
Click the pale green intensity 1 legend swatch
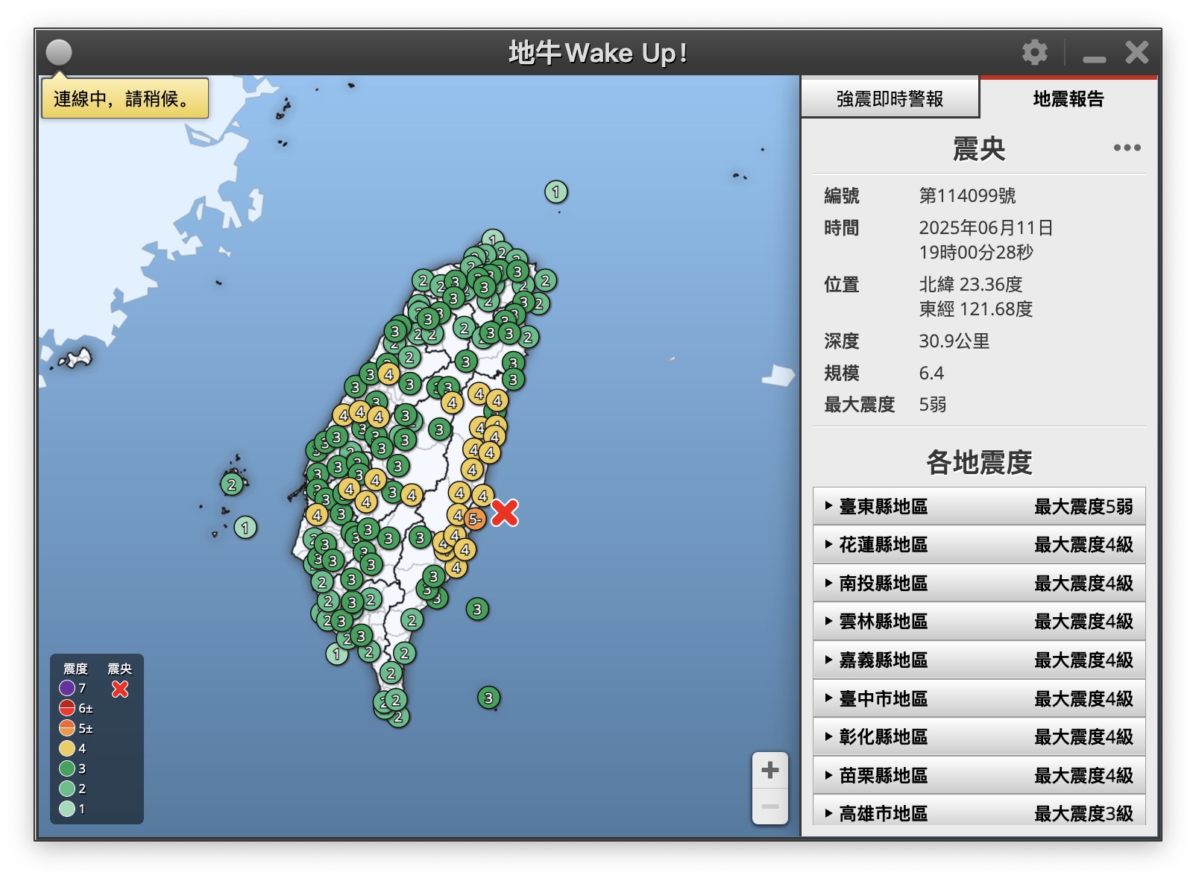(x=67, y=808)
